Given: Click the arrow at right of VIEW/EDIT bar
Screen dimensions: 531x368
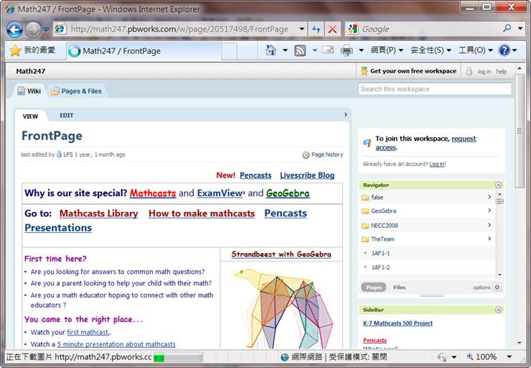Looking at the screenshot, I should [346, 114].
